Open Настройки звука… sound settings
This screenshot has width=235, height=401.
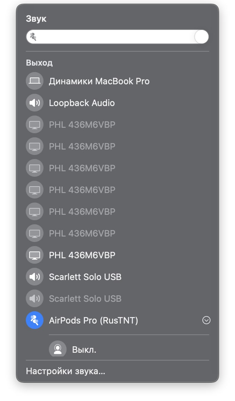(66, 371)
